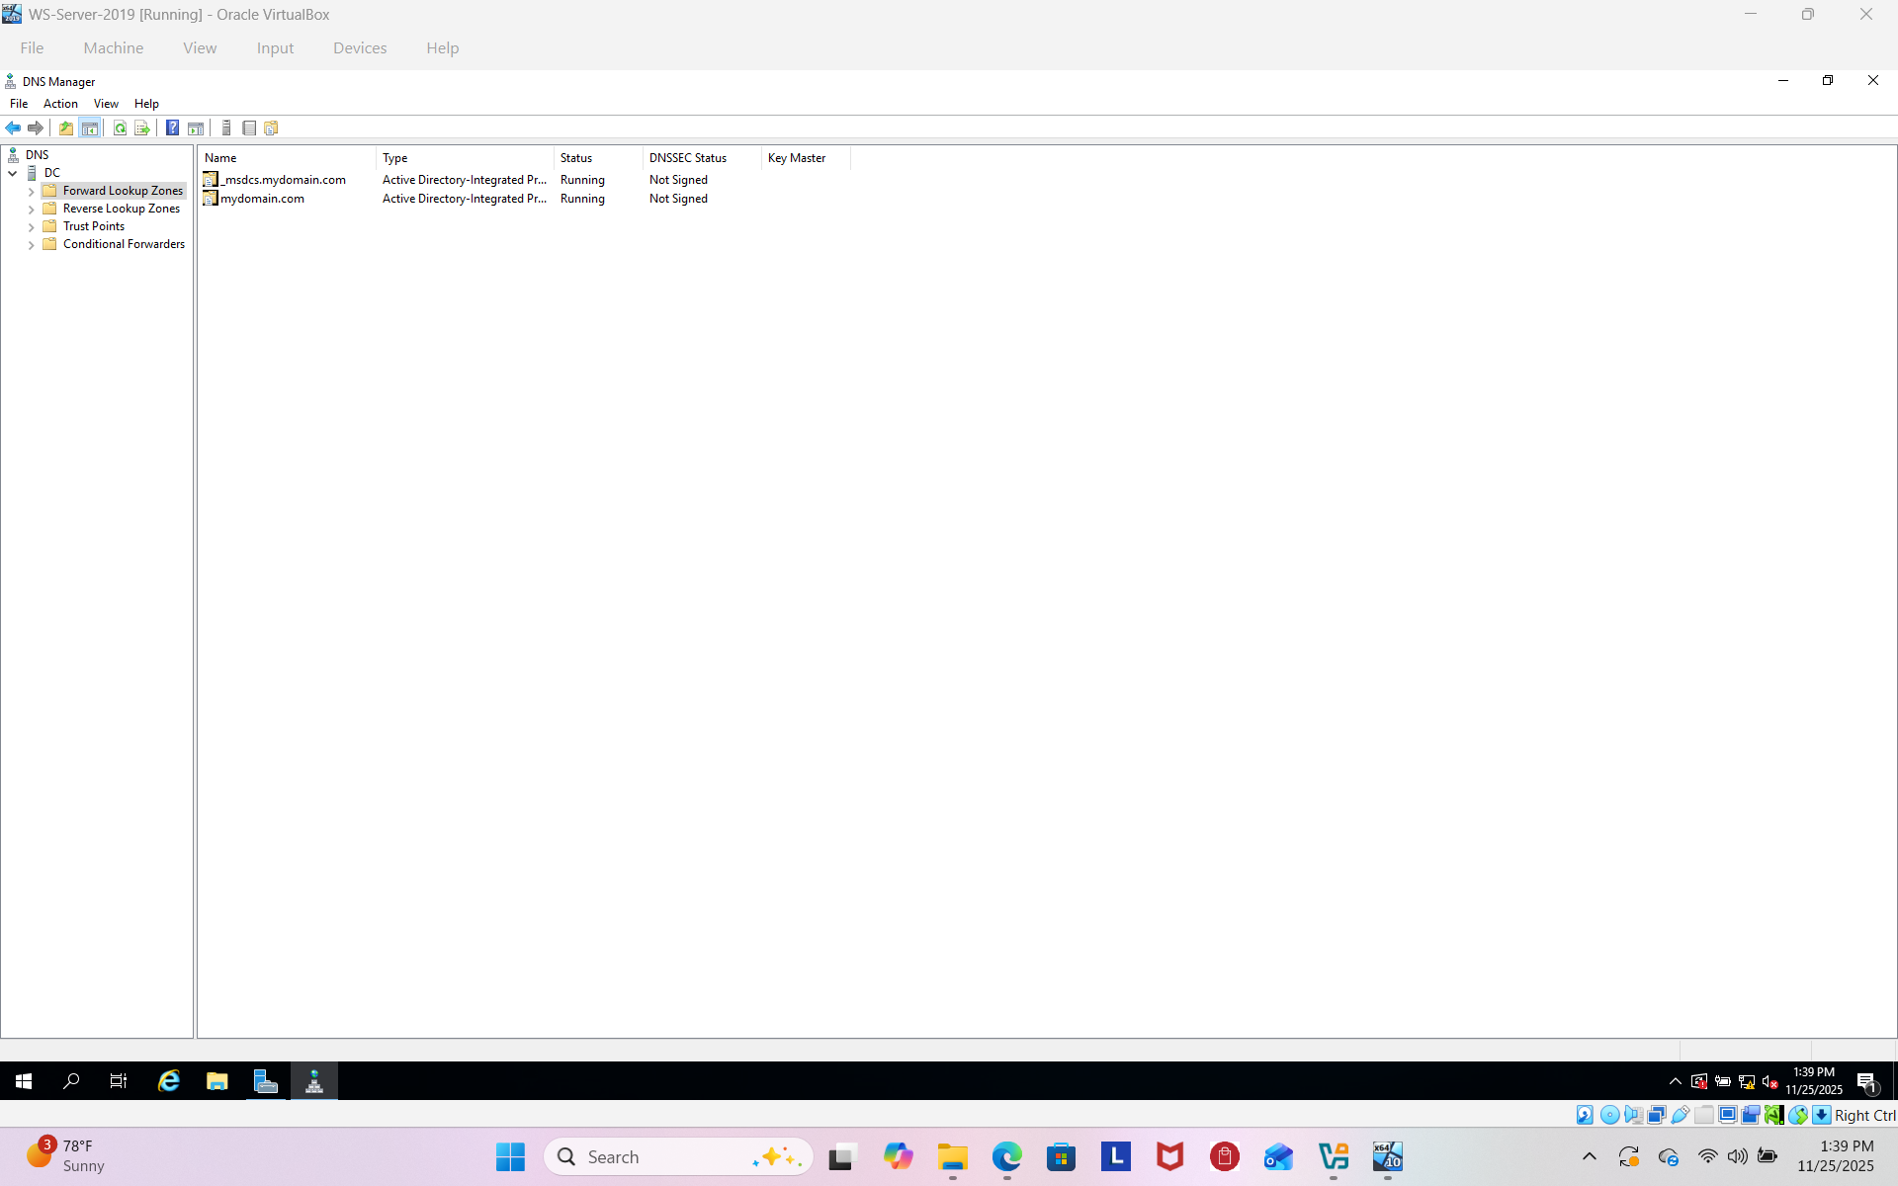Expand the Reverse Lookup Zones folder

(x=32, y=210)
